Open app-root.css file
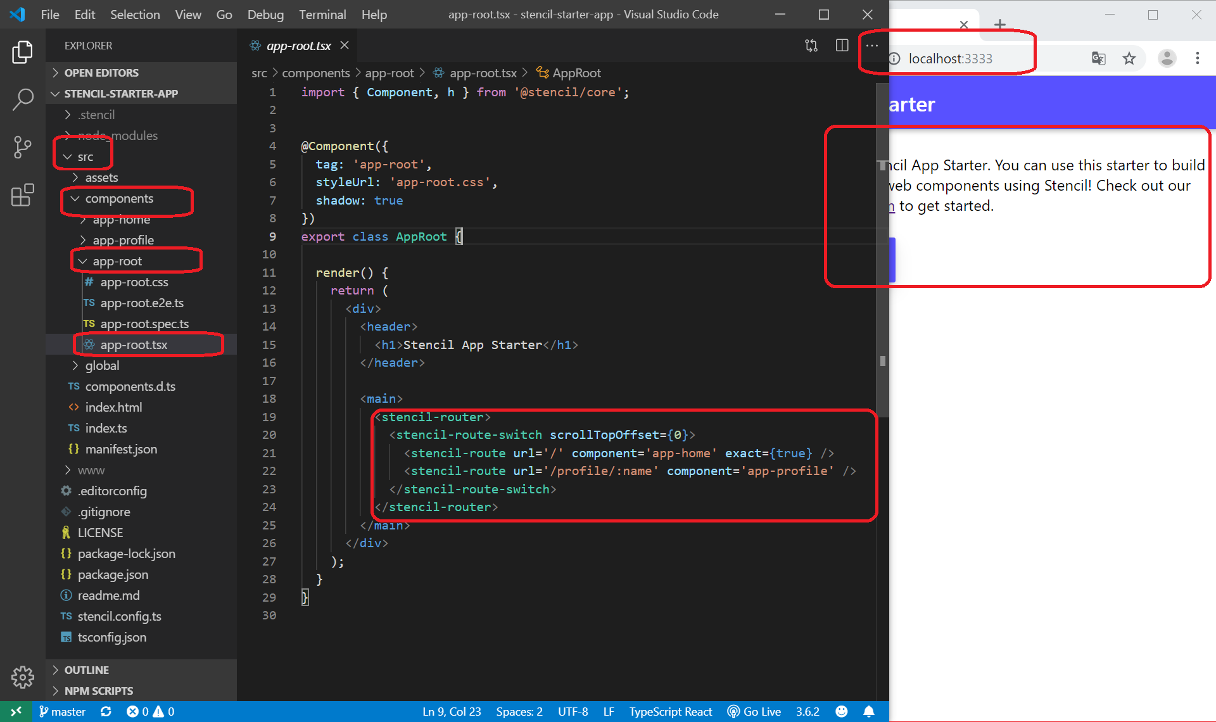1216x722 pixels. pos(141,282)
